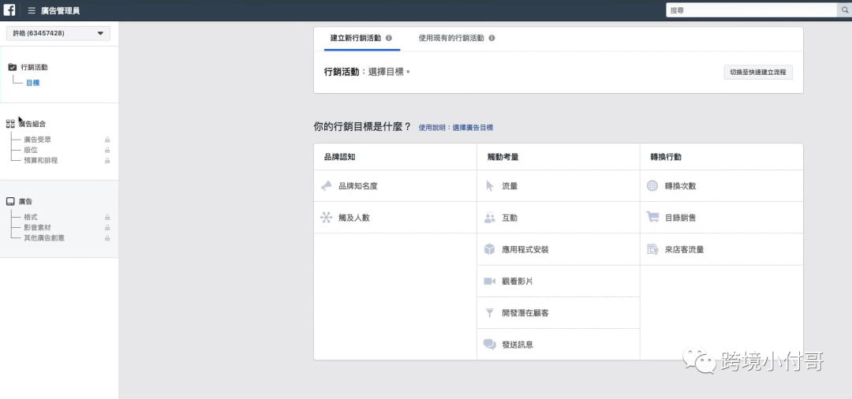The image size is (852, 399).
Task: Click the 來店客流量 storefront icon
Action: coord(652,249)
